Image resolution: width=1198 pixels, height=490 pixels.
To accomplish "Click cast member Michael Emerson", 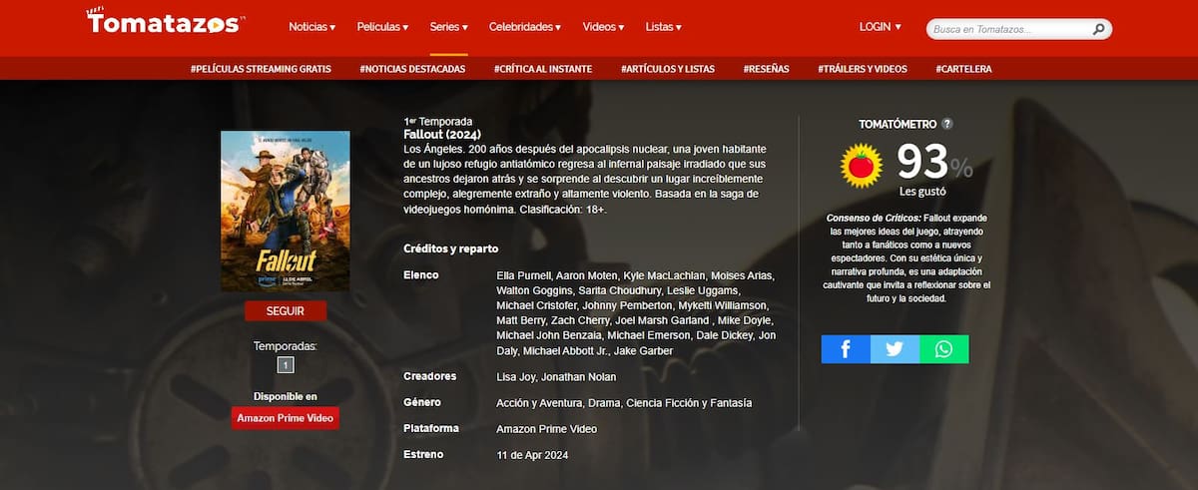I will (649, 335).
